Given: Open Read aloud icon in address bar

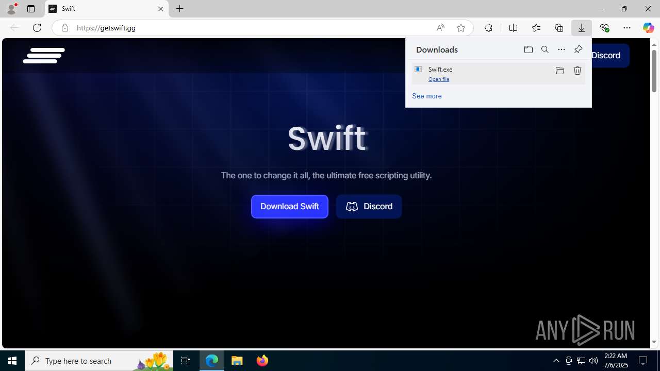Looking at the screenshot, I should [x=440, y=28].
